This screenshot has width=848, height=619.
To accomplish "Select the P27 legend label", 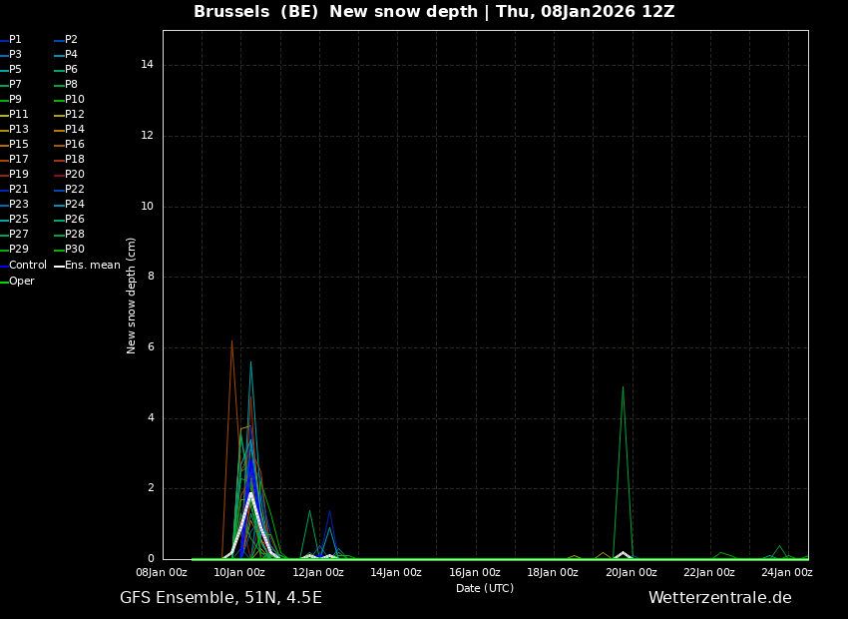I will click(x=14, y=235).
